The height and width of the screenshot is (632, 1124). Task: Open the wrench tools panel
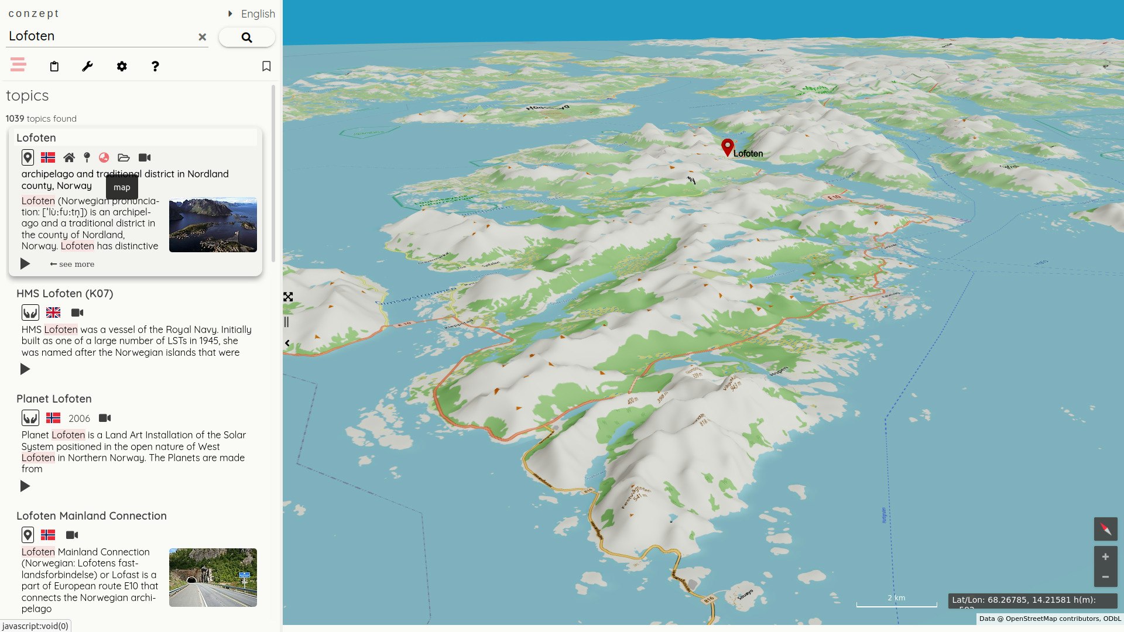click(x=87, y=66)
